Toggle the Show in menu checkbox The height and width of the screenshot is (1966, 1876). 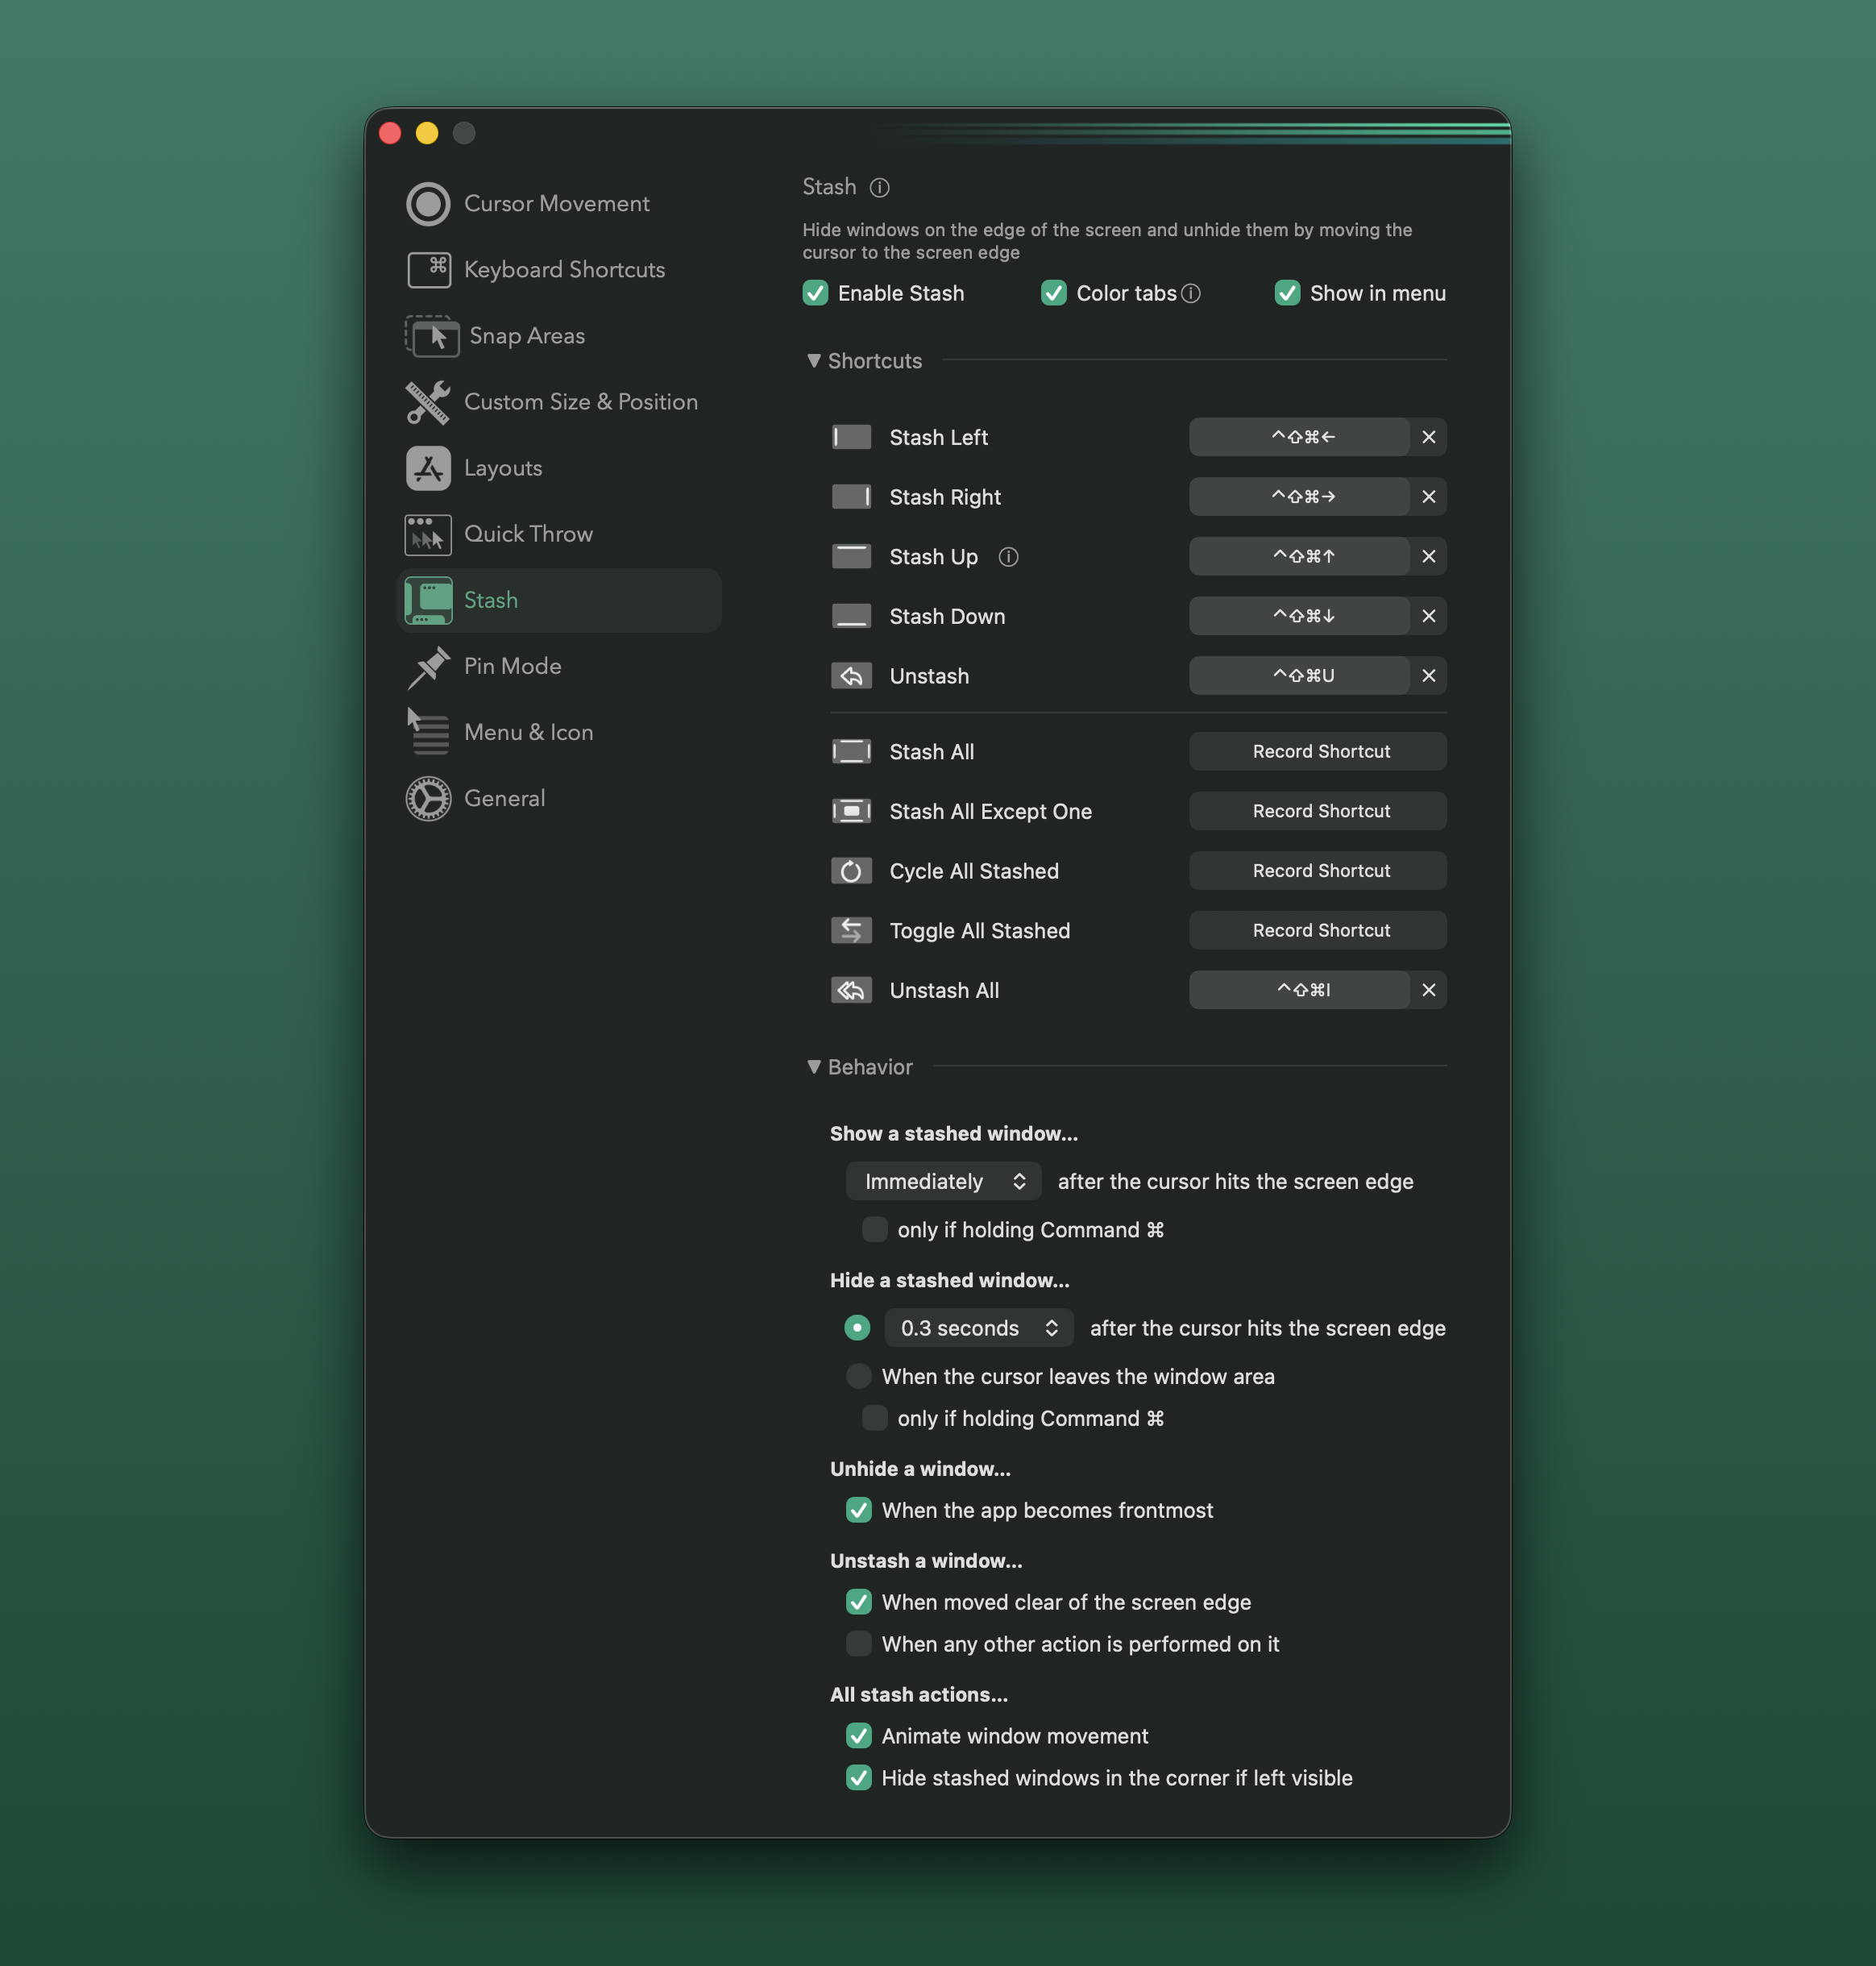[x=1287, y=293]
